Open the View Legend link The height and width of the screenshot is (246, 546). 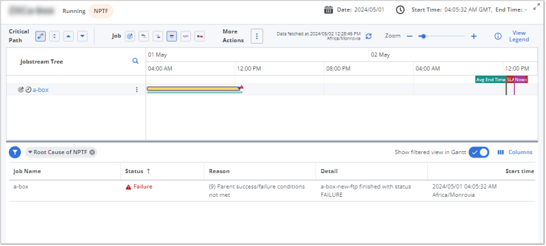tap(519, 36)
